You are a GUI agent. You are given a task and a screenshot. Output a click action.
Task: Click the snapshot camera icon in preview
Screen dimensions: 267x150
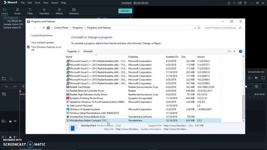[x=249, y=78]
